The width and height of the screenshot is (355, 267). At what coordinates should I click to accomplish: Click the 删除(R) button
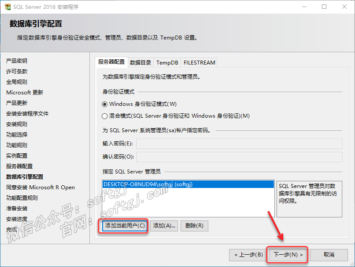(194, 226)
